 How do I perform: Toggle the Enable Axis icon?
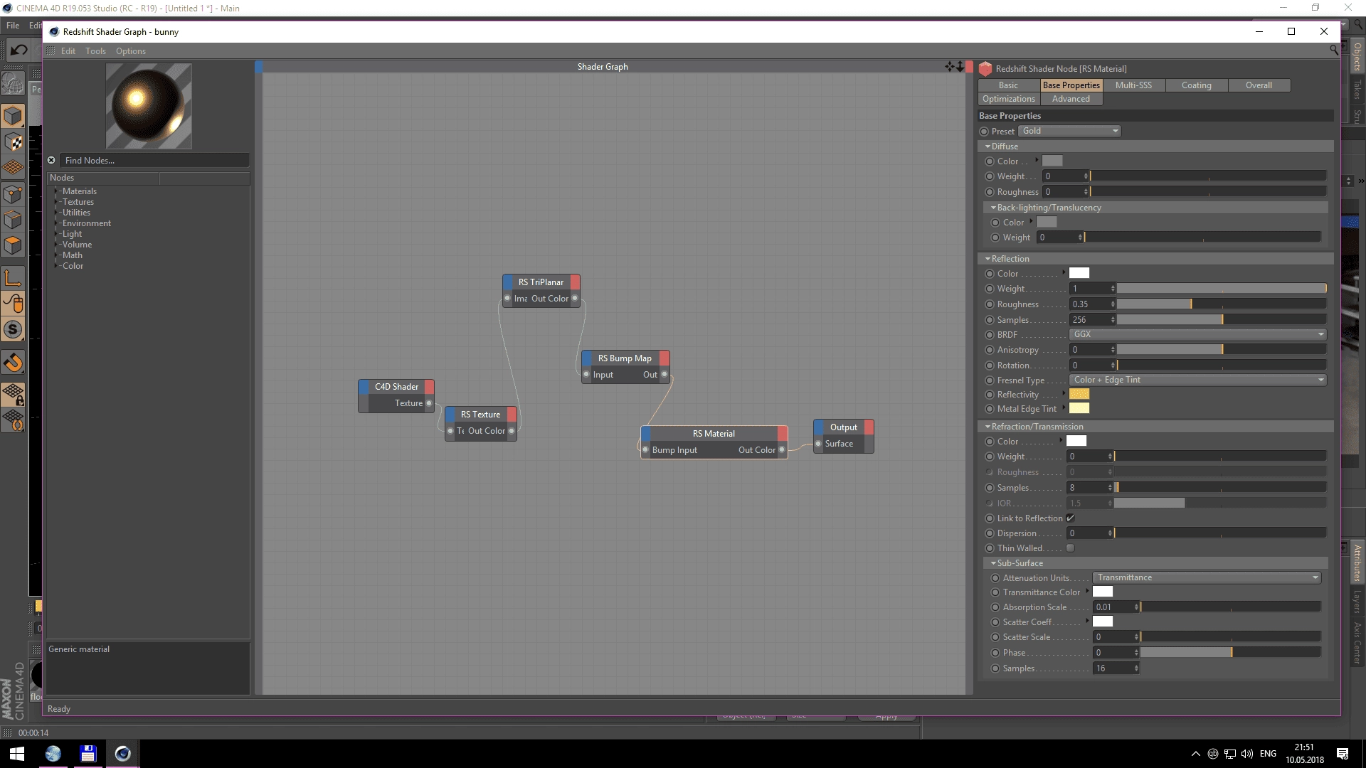[x=13, y=277]
